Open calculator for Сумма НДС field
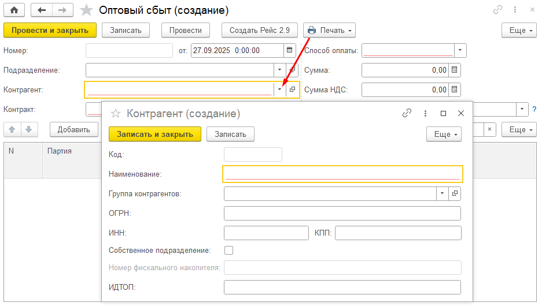Image resolution: width=542 pixels, height=306 pixels. [x=454, y=89]
